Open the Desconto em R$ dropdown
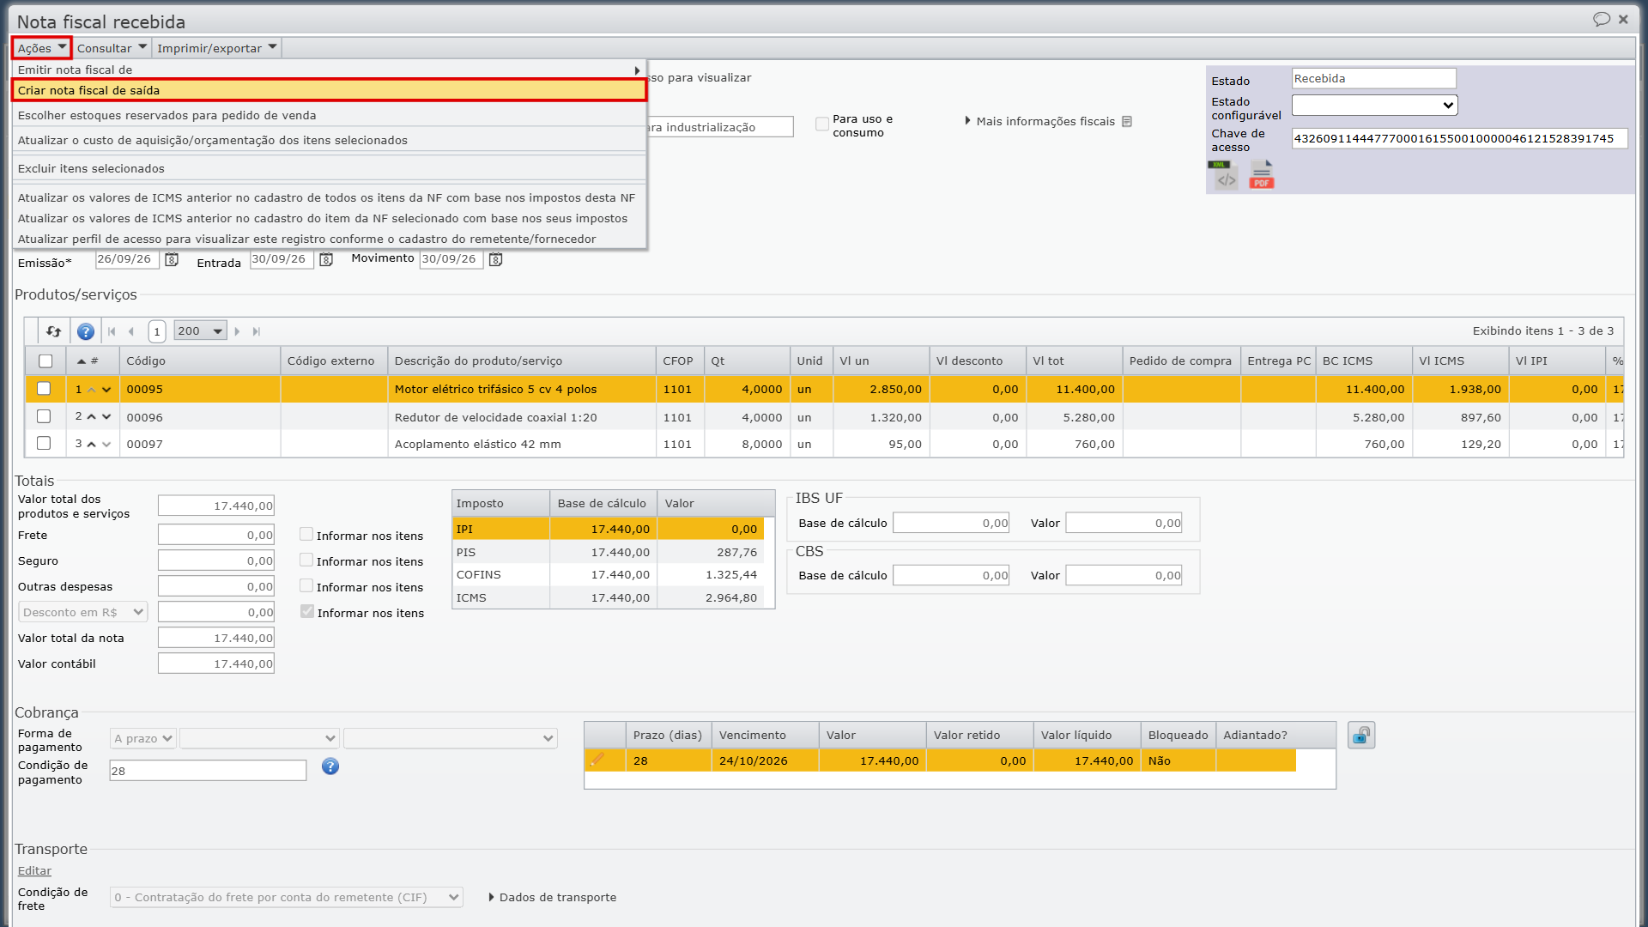This screenshot has height=927, width=1648. 83,612
